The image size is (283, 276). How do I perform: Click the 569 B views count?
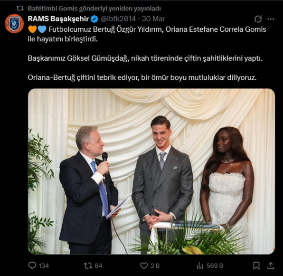(215, 266)
